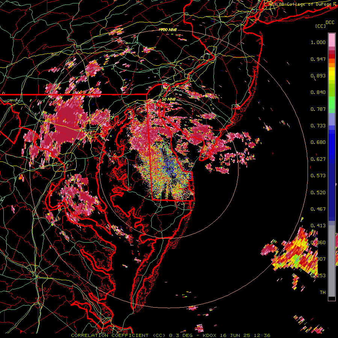Click the 0.840 scale label

[x=318, y=92]
